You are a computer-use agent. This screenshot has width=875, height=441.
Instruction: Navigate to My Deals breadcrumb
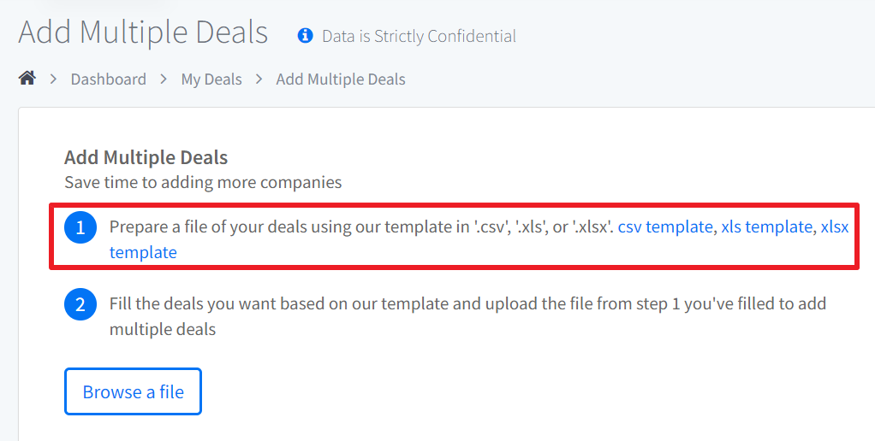[211, 79]
